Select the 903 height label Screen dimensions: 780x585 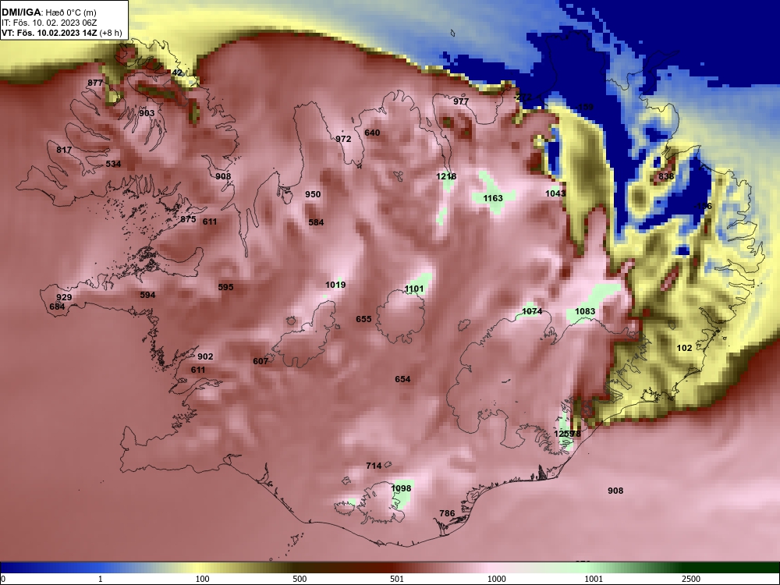click(147, 113)
